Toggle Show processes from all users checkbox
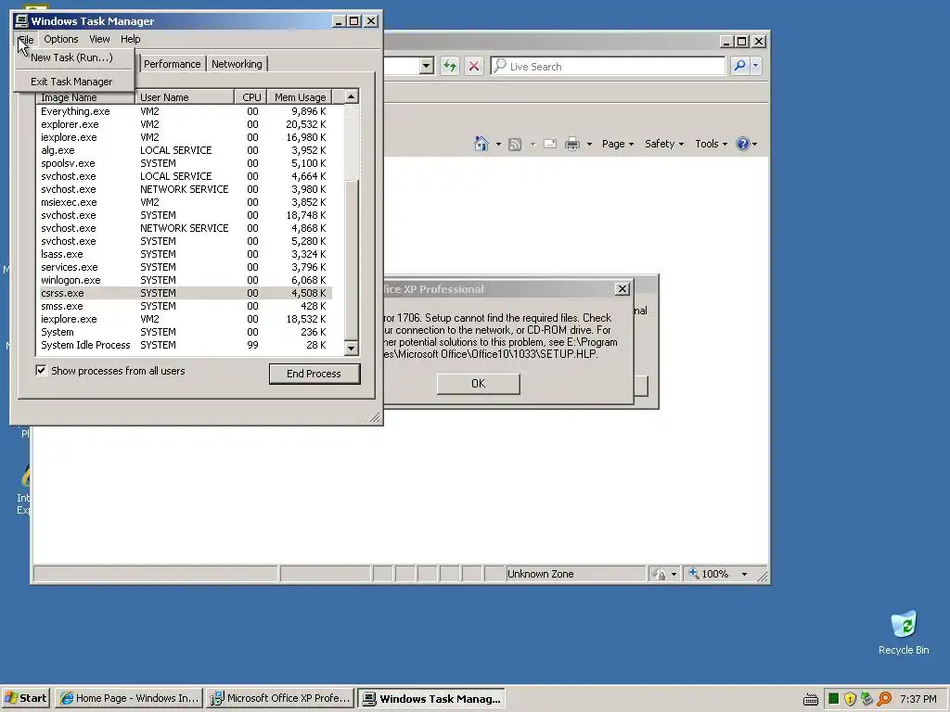This screenshot has height=712, width=950. pos(41,371)
